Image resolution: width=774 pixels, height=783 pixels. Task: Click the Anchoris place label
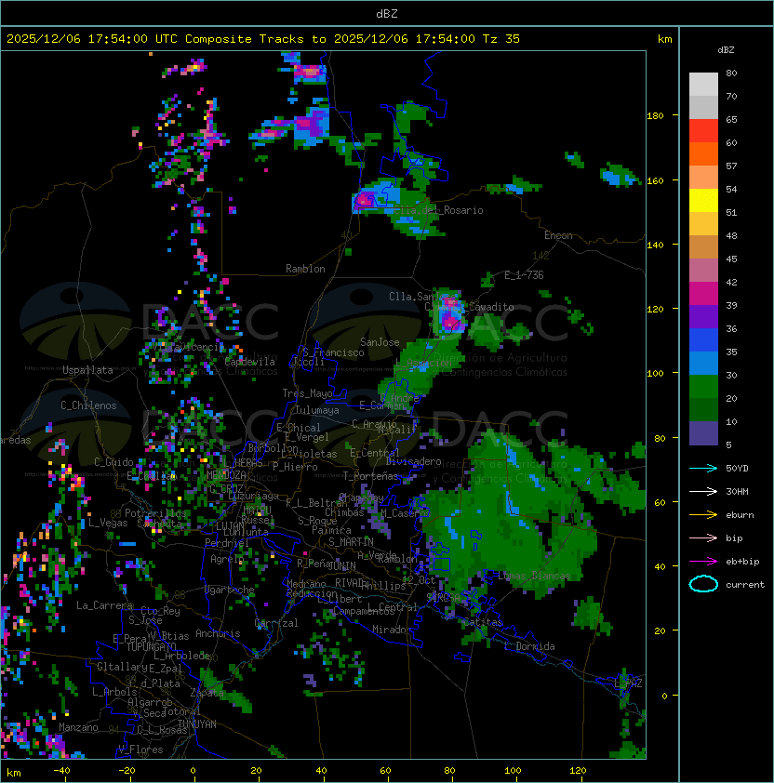pos(218,633)
